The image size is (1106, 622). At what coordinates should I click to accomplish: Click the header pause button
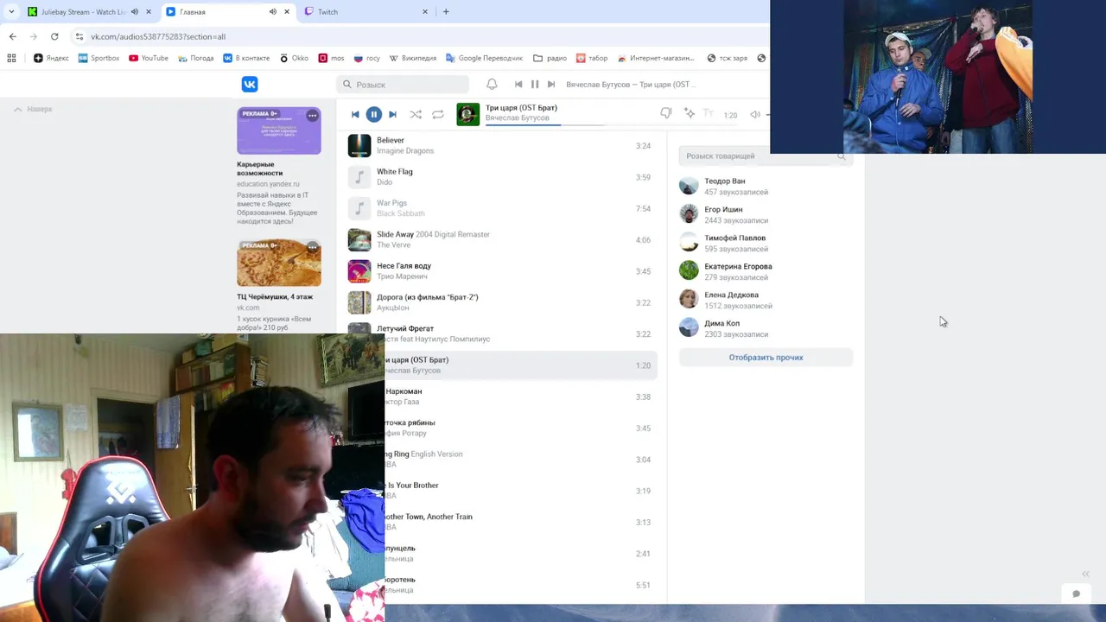click(535, 84)
